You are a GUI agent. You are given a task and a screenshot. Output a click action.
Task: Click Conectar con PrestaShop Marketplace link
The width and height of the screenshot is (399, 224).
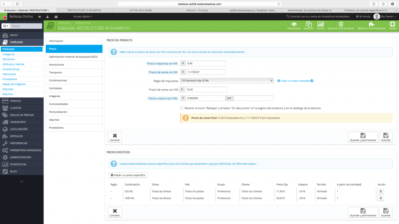(318, 17)
